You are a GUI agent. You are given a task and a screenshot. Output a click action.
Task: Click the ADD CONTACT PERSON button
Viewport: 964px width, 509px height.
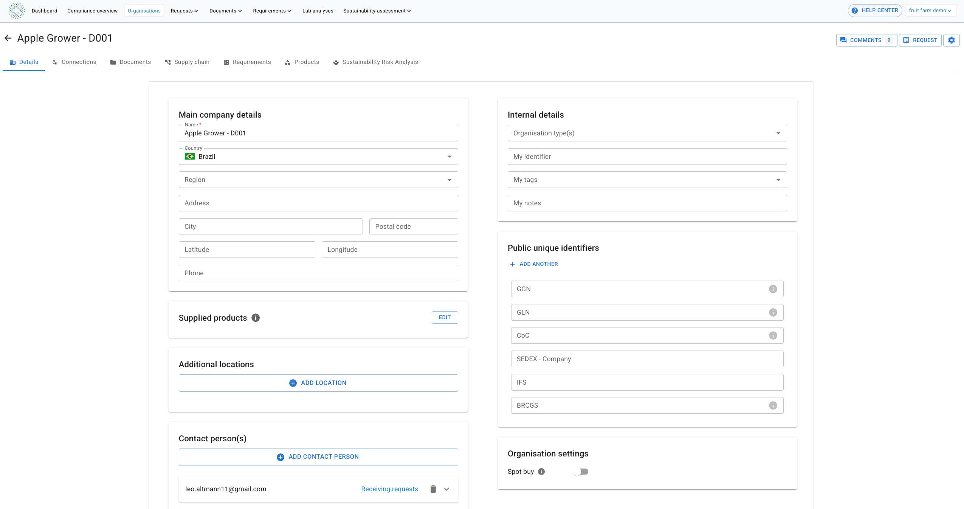[x=318, y=457]
